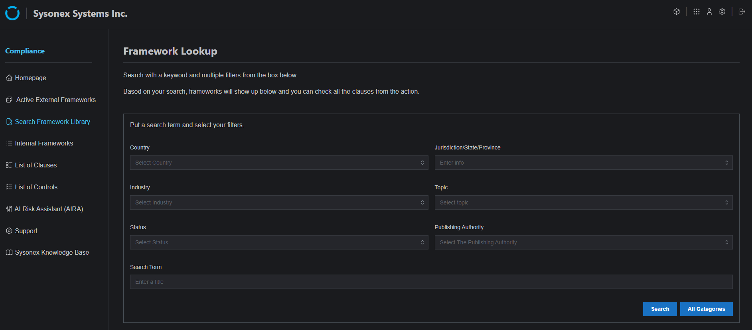Click the logout icon

click(742, 12)
